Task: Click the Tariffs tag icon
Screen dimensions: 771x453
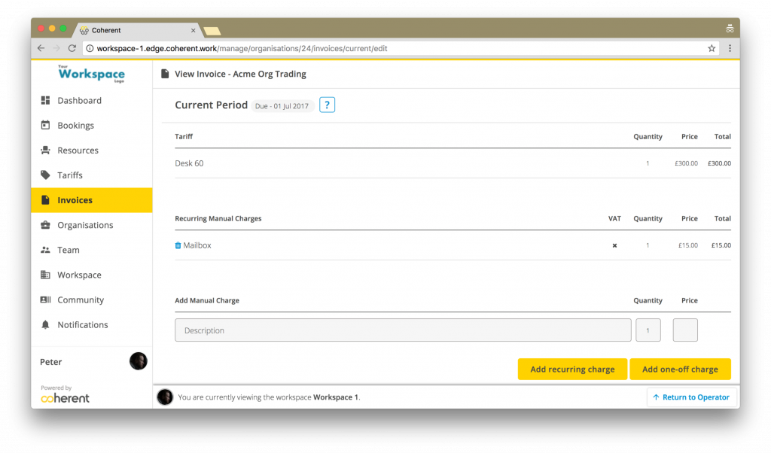Action: (x=45, y=175)
